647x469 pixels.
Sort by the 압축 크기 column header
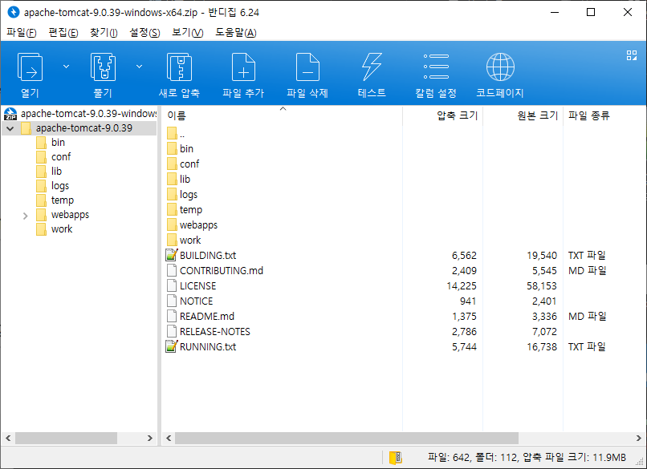[x=443, y=115]
